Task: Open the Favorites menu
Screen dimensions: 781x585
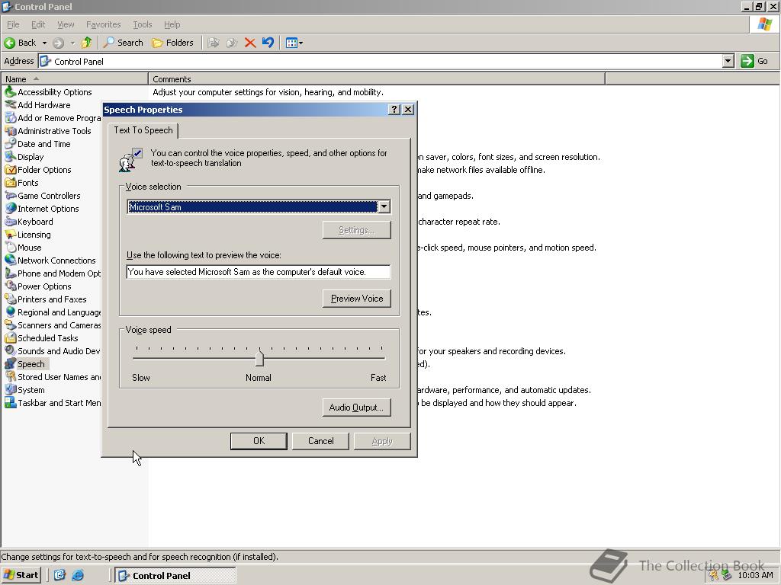Action: (x=103, y=24)
